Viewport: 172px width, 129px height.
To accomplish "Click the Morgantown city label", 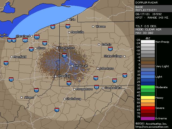I will coord(84,89).
